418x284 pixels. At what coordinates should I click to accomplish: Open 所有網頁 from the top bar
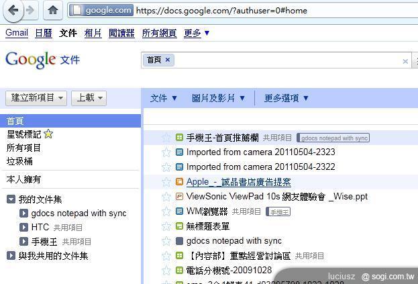pos(159,33)
